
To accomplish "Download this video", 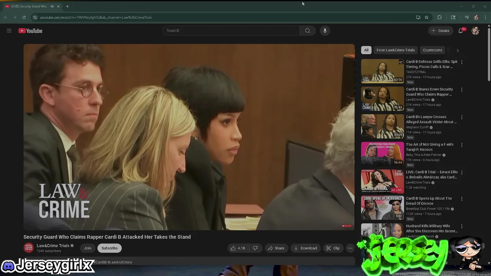I will [305, 248].
